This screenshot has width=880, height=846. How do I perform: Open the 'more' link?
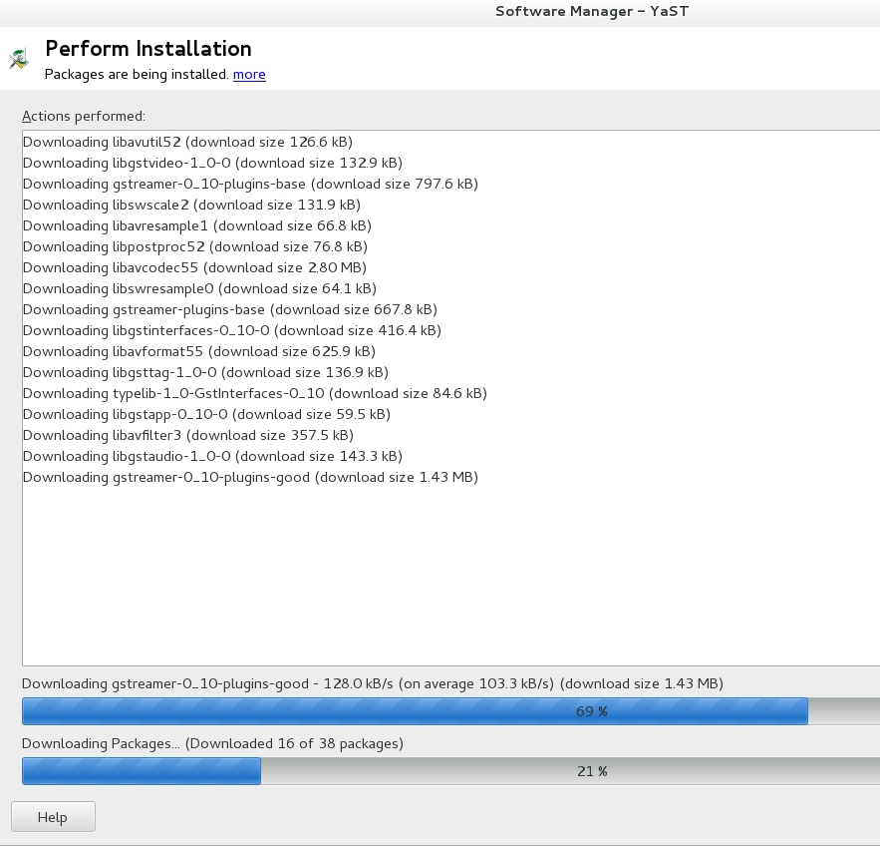tap(249, 74)
